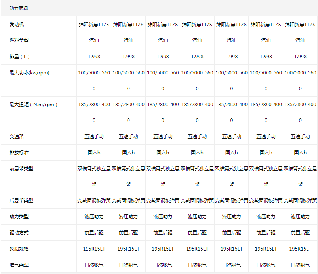318x274 pixels.
Task: Click the 最大功率(kw/rpm) row label
Action: [29, 73]
